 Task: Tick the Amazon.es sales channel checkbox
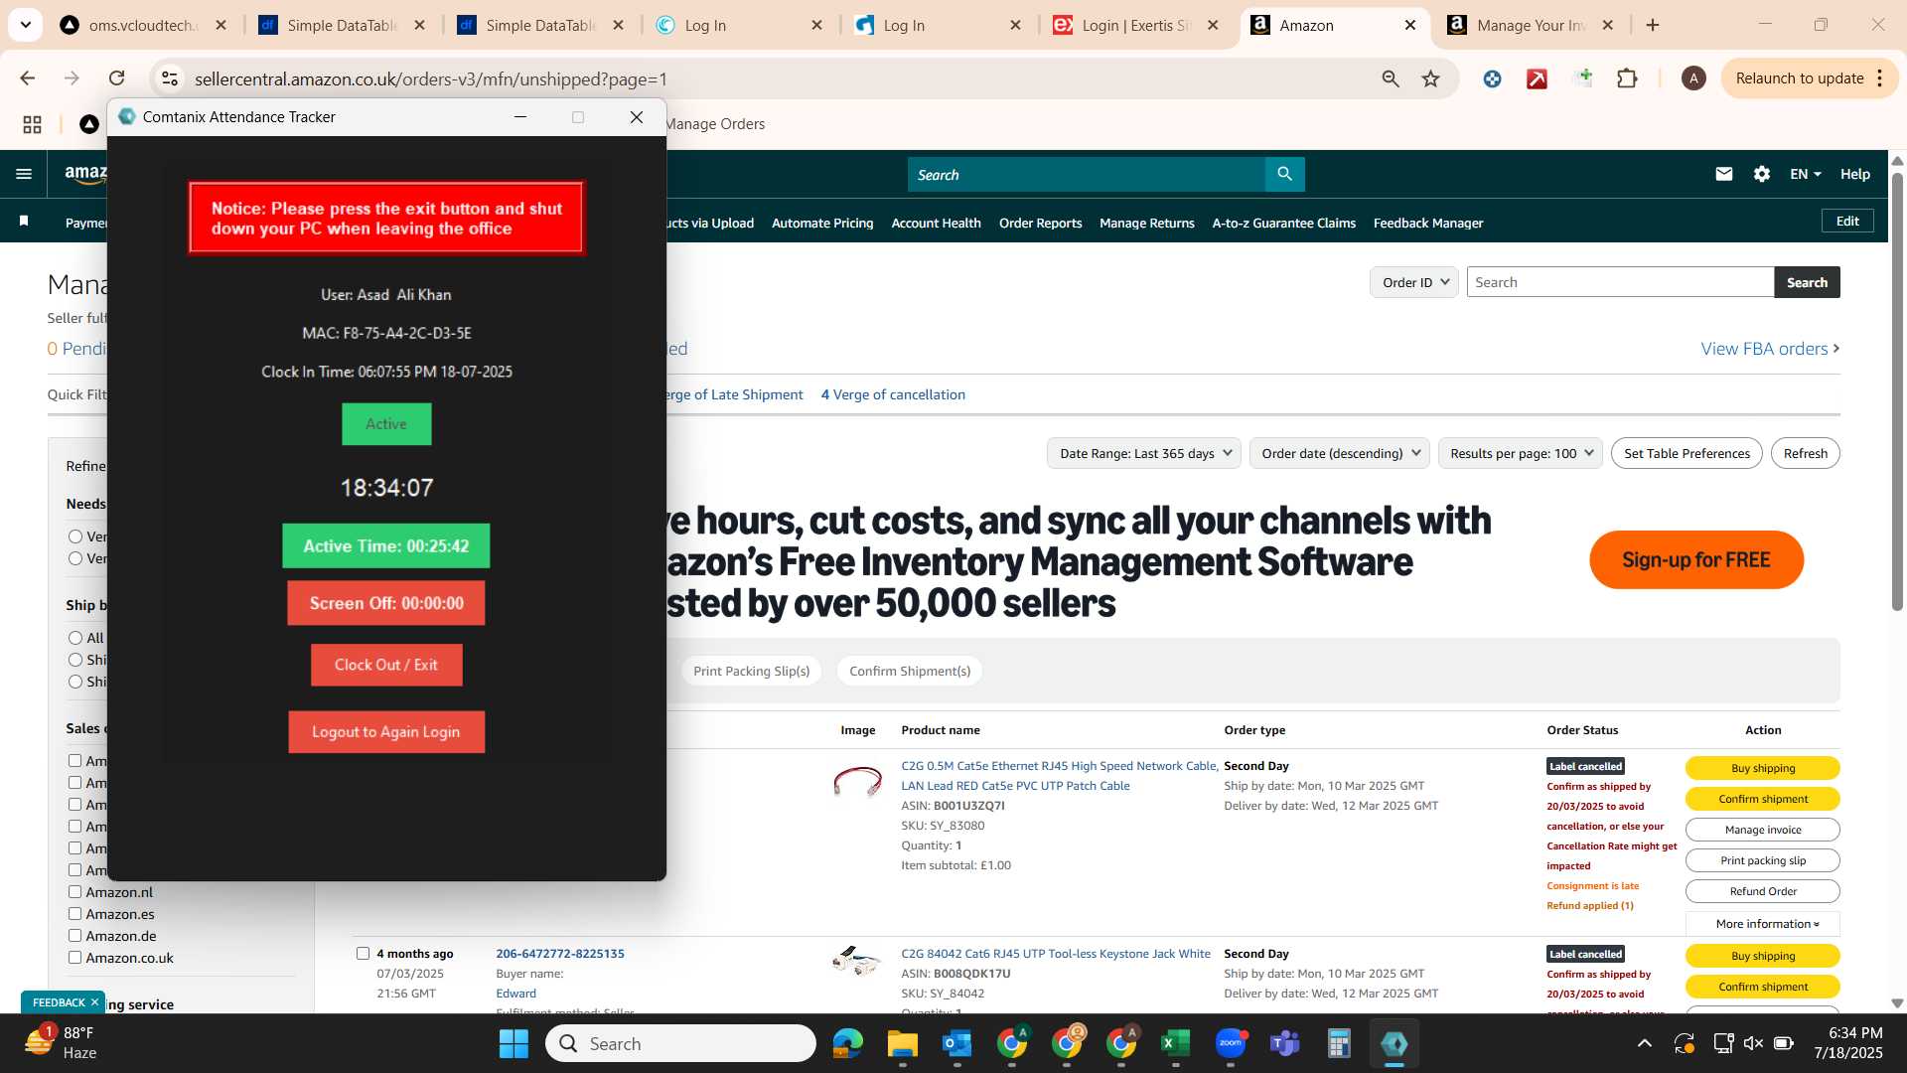point(74,913)
